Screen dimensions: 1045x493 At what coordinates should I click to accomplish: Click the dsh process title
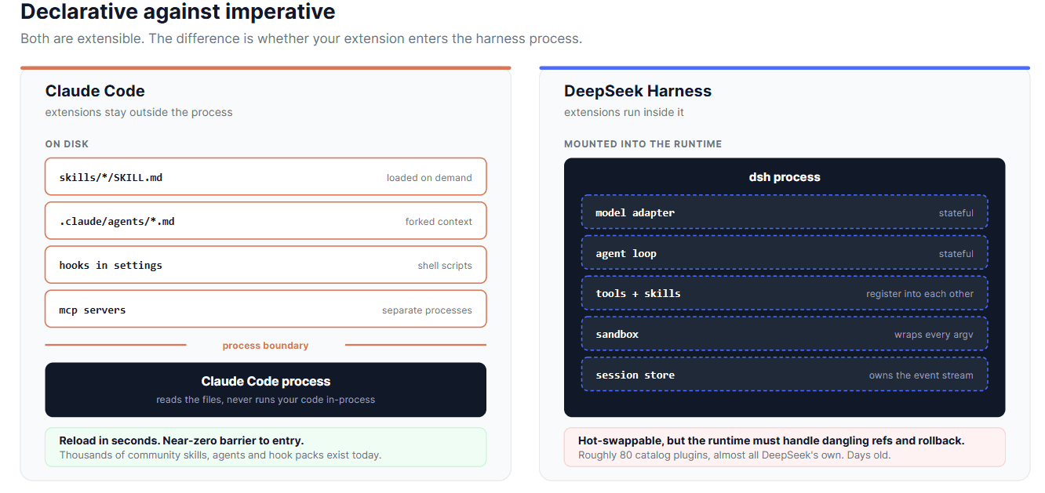tap(785, 177)
